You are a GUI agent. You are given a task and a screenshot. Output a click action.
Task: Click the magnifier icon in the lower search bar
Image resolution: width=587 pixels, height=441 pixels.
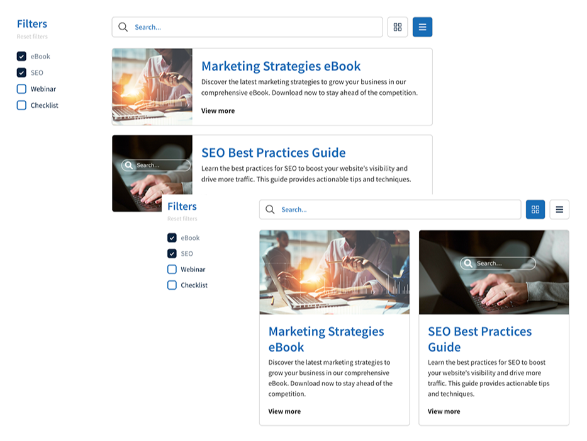(x=270, y=210)
